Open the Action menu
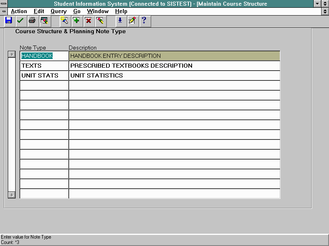Screen dimensions: 329x246 (x=19, y=11)
